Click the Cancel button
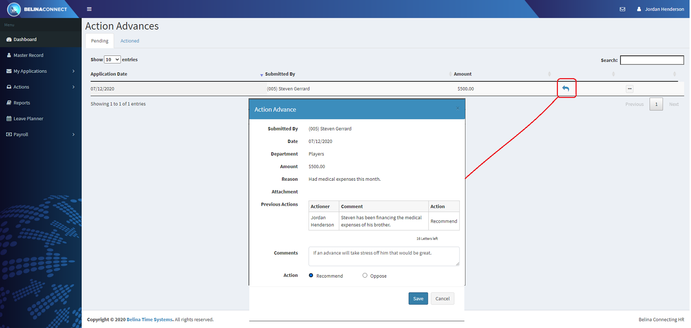 pyautogui.click(x=443, y=298)
